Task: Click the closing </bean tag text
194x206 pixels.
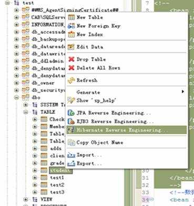Action: [x=181, y=178]
